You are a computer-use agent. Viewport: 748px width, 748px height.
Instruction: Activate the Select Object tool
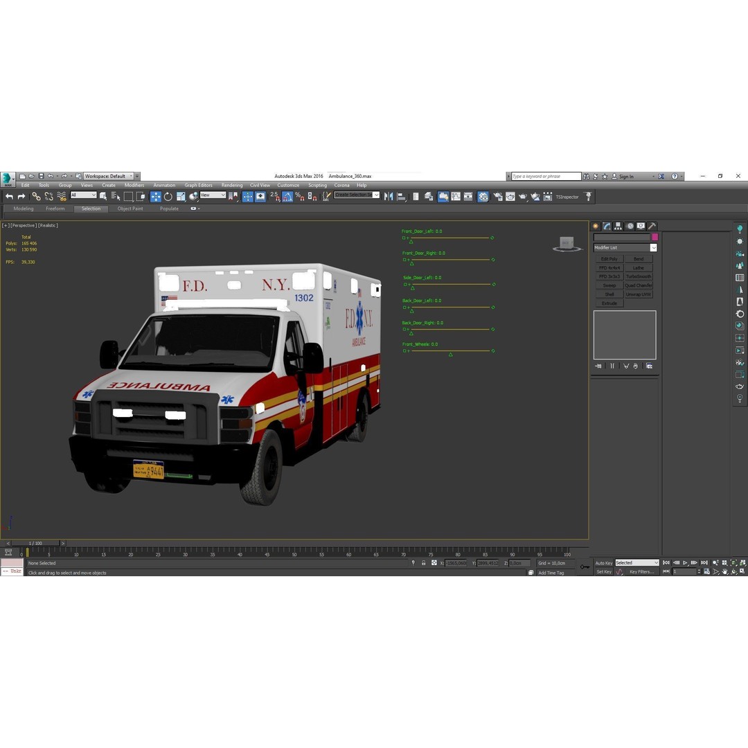point(103,197)
